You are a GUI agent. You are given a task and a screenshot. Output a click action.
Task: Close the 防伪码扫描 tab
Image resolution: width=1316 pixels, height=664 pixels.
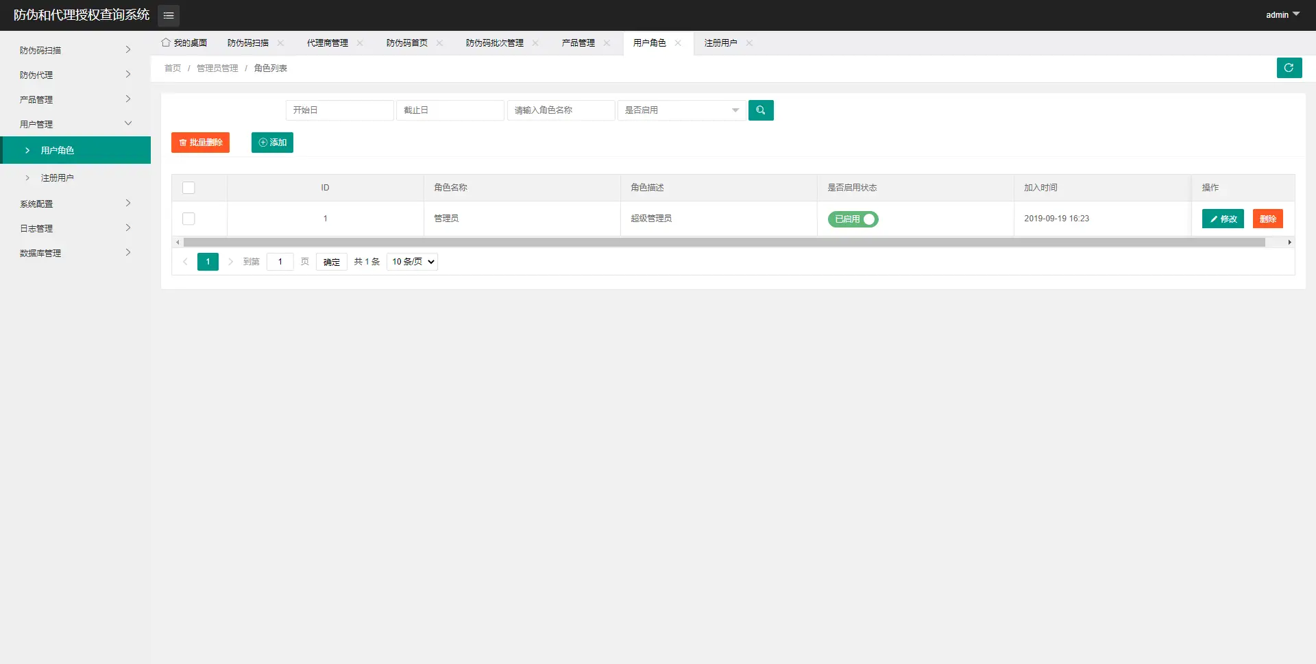click(x=280, y=43)
